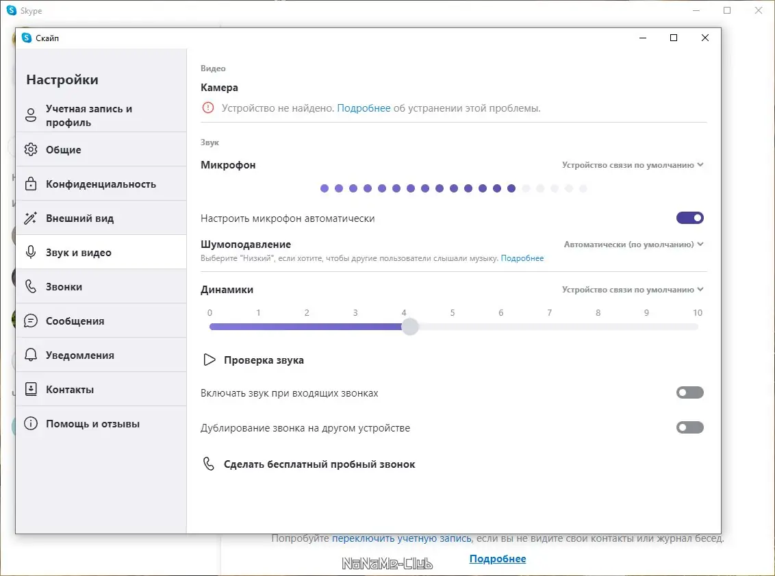Turn on Дублирование звонка на другом устройстве
Viewport: 775px width, 576px height.
pos(689,427)
